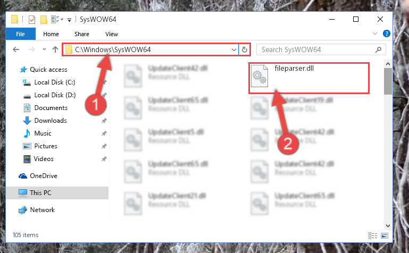Switch to details view in status bar
409x253 pixels.
coord(373,235)
